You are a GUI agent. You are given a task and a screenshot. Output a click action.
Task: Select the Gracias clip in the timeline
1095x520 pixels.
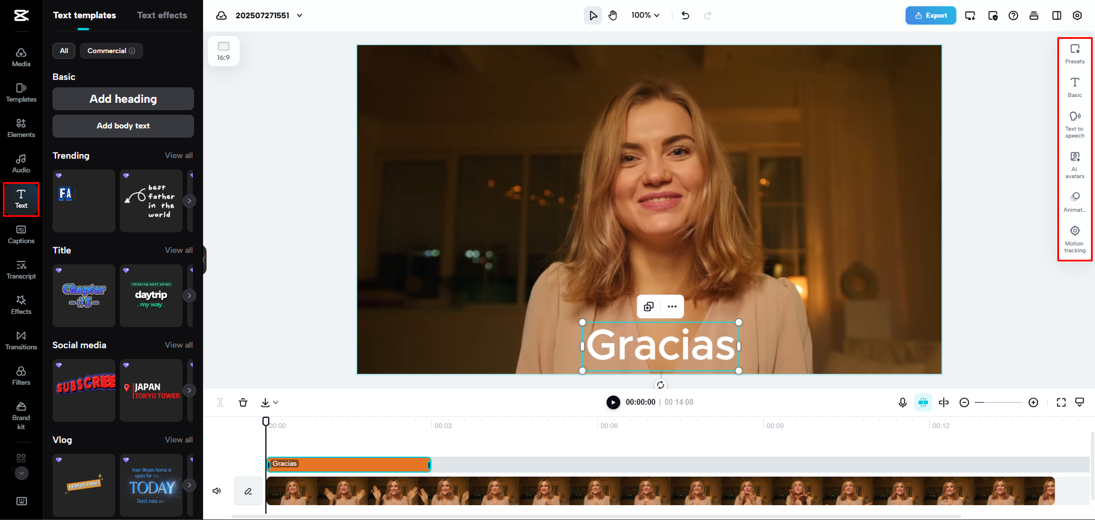[x=348, y=464]
